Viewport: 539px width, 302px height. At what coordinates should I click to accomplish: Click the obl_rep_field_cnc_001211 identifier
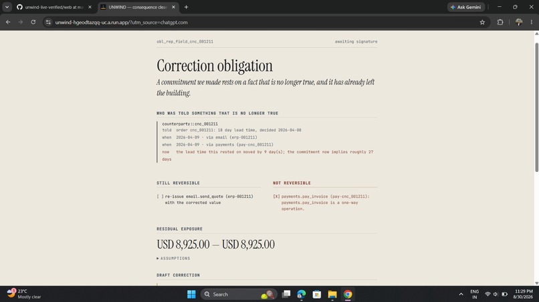pyautogui.click(x=185, y=41)
